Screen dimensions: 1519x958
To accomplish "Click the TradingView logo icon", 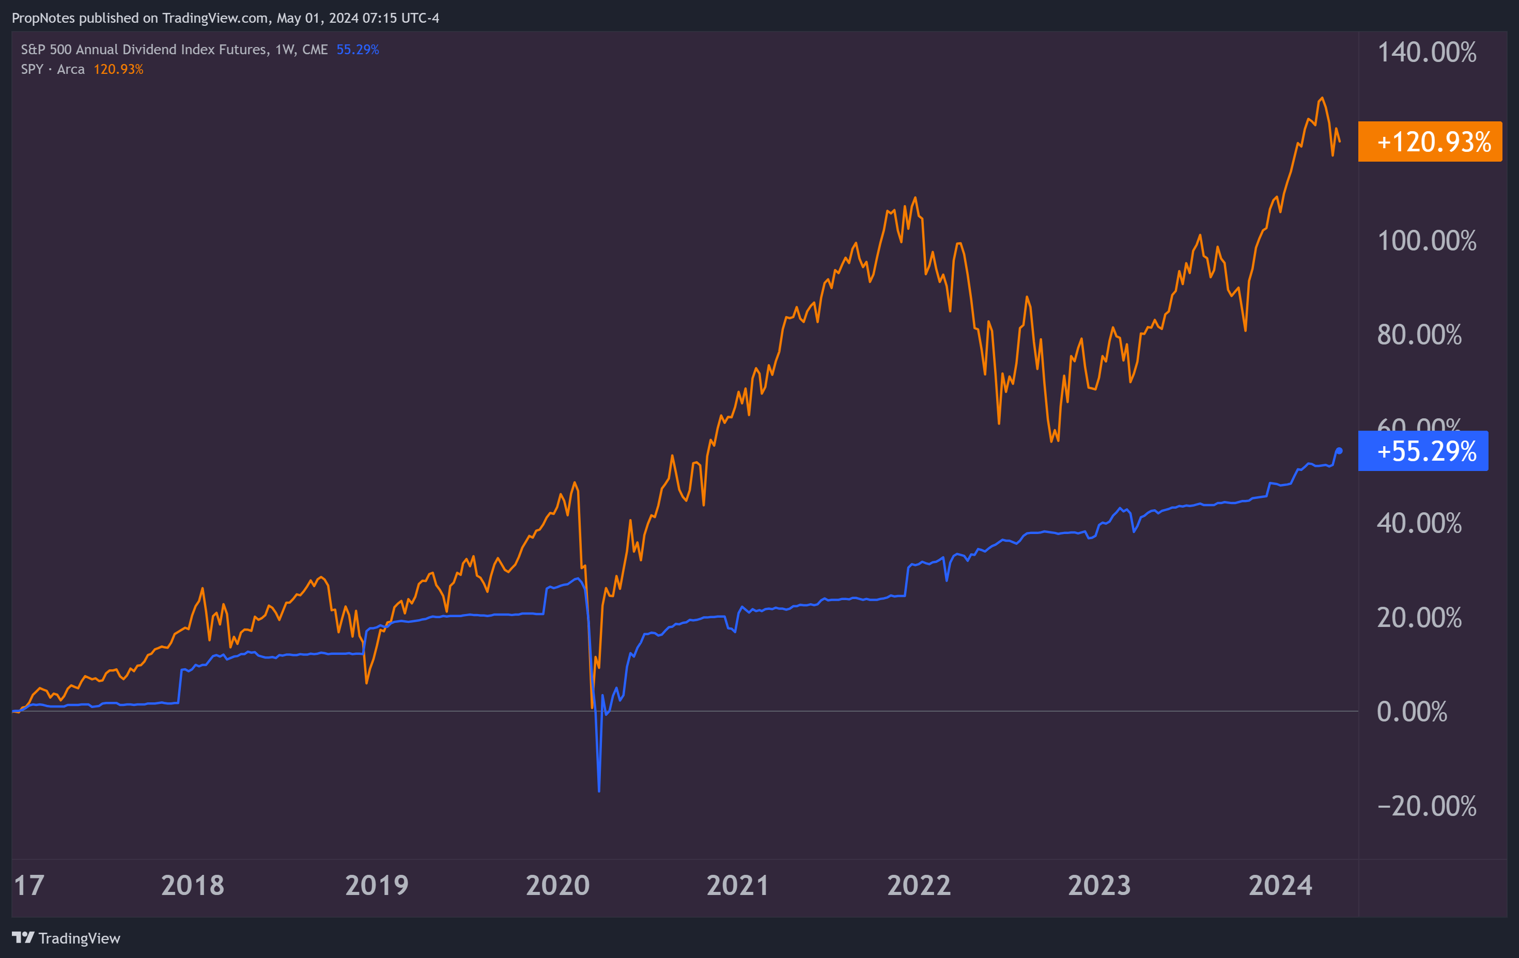I will point(23,938).
